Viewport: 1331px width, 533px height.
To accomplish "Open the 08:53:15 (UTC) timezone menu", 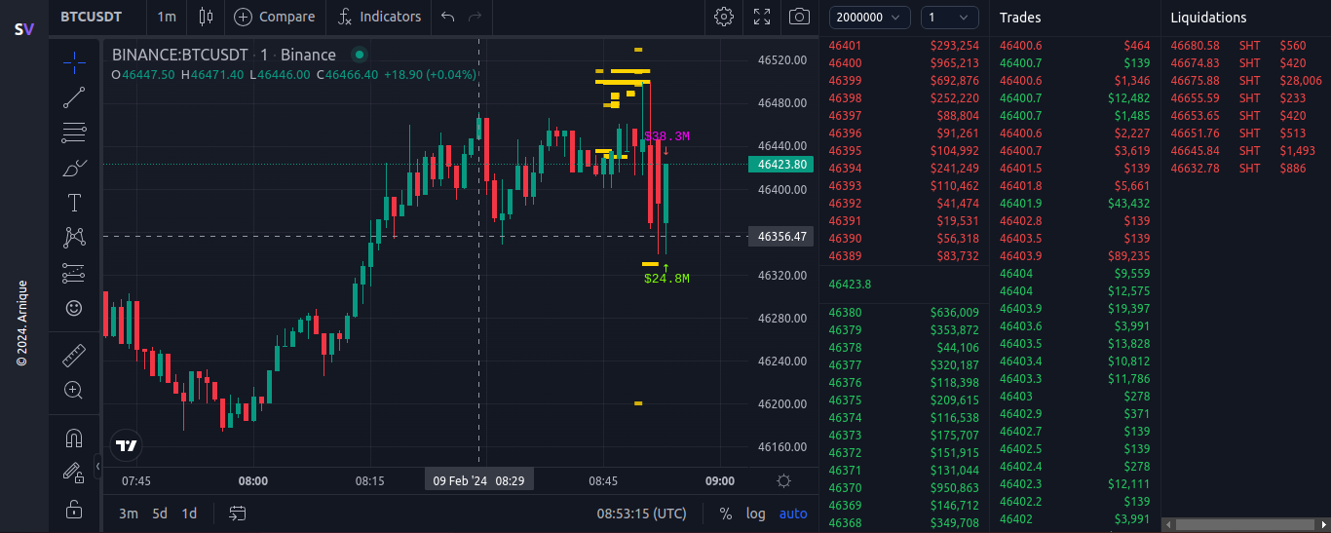I will click(641, 514).
